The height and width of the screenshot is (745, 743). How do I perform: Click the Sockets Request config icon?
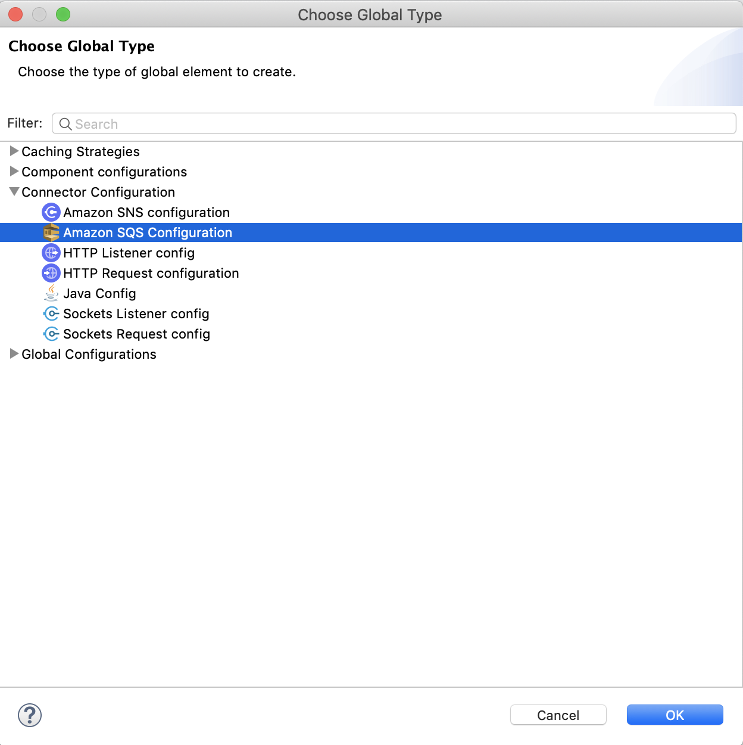(x=51, y=334)
